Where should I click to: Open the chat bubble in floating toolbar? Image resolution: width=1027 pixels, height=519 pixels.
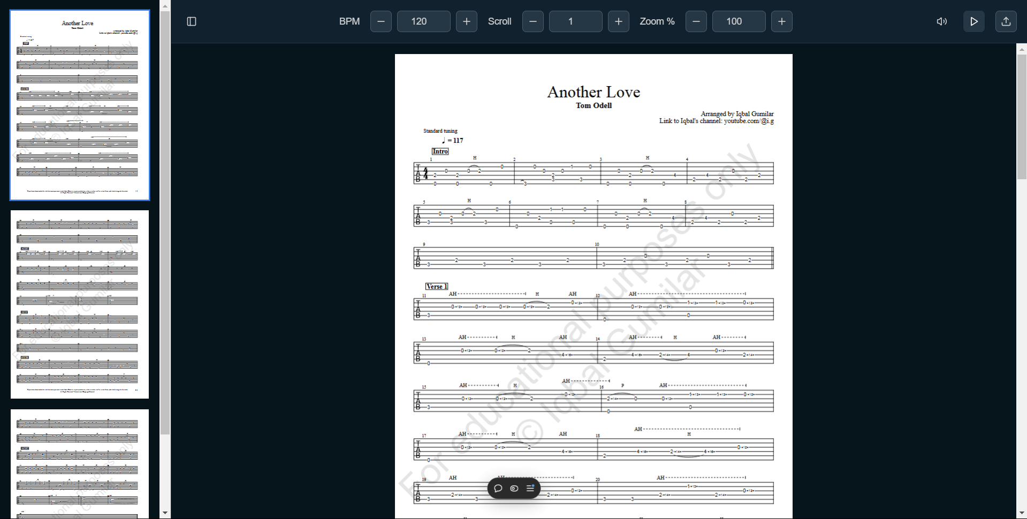[497, 488]
